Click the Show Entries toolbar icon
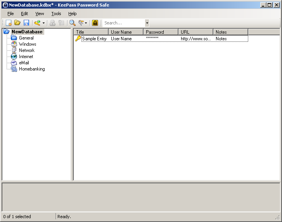The width and height of the screenshot is (282, 222). click(81, 23)
